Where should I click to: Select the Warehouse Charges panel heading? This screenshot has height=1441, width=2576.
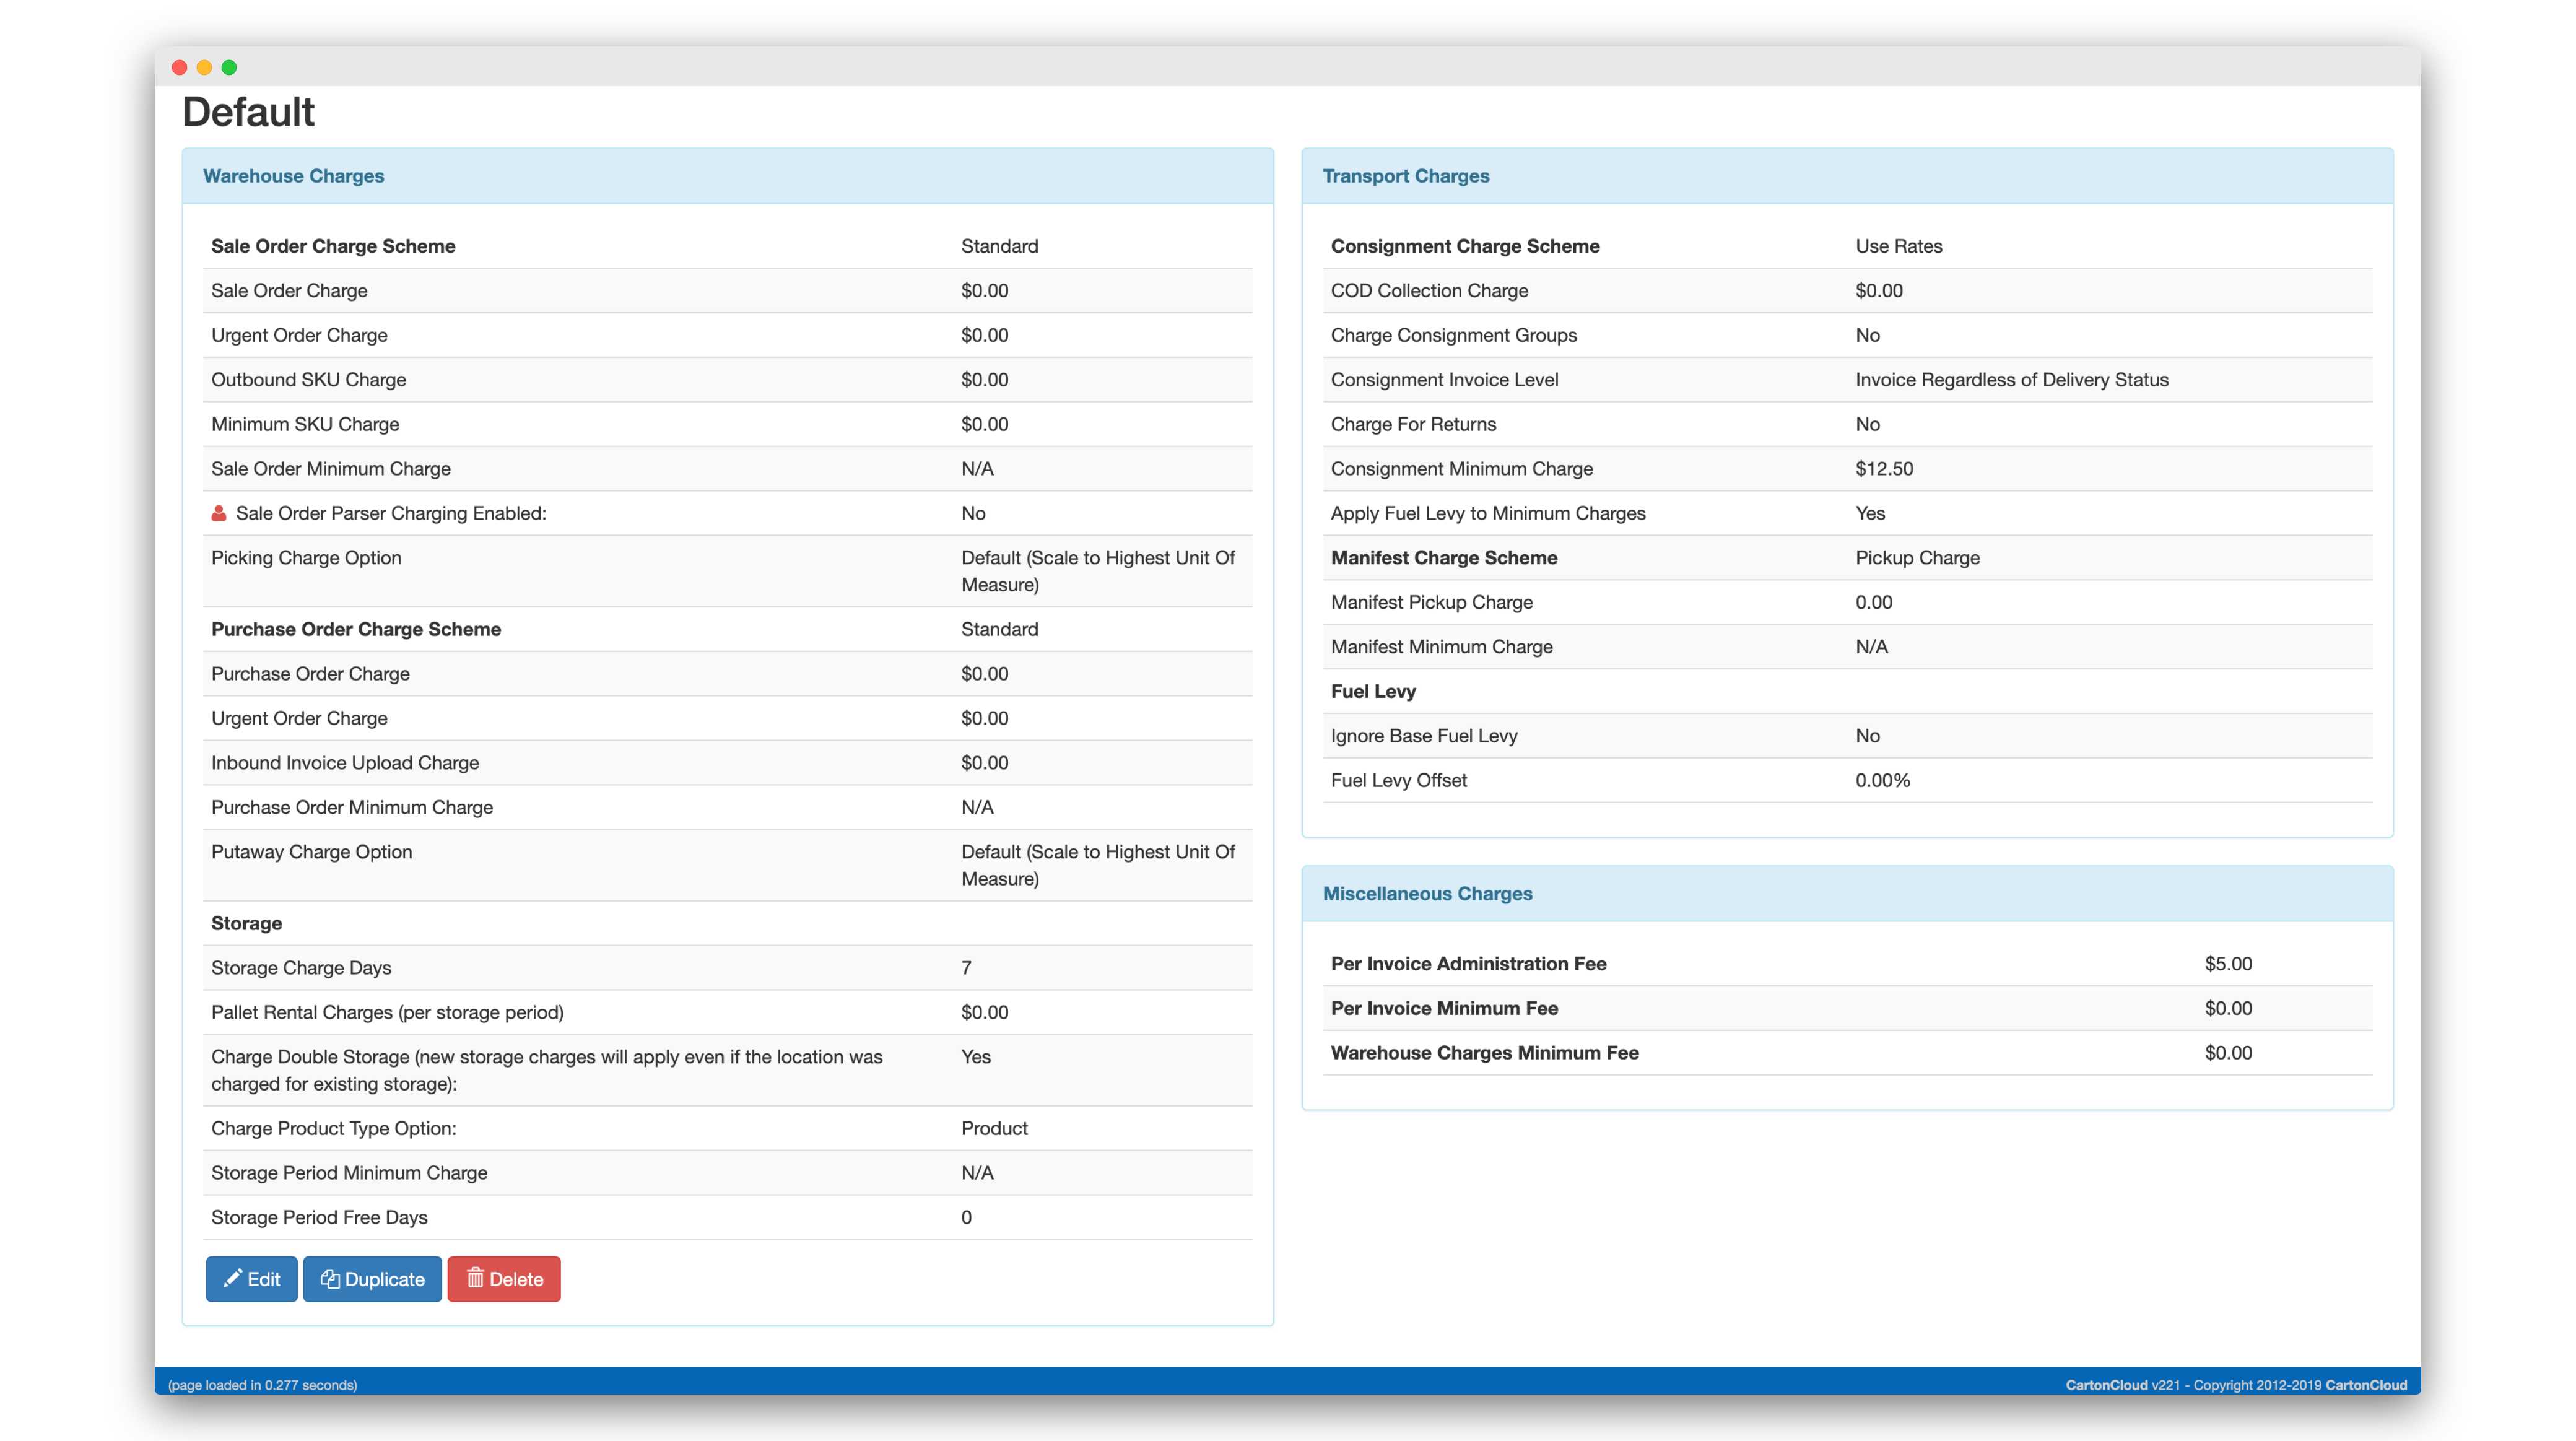(x=293, y=176)
